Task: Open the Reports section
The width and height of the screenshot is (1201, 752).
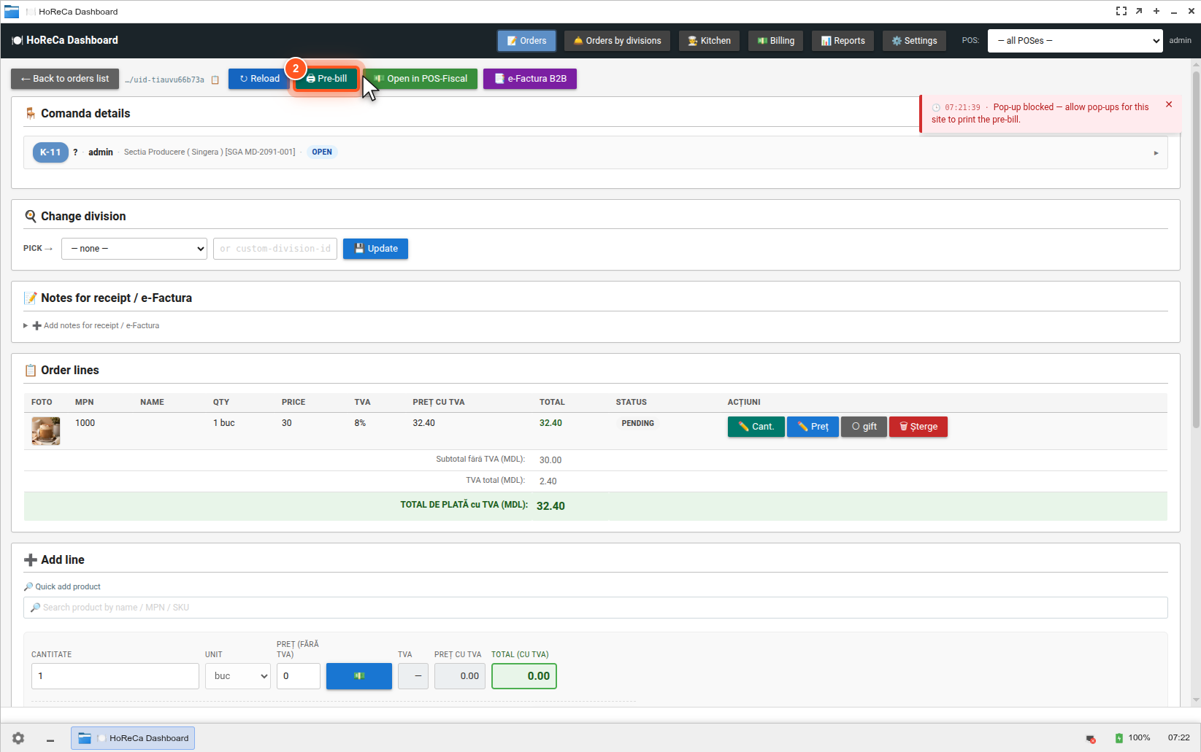Action: coord(843,41)
